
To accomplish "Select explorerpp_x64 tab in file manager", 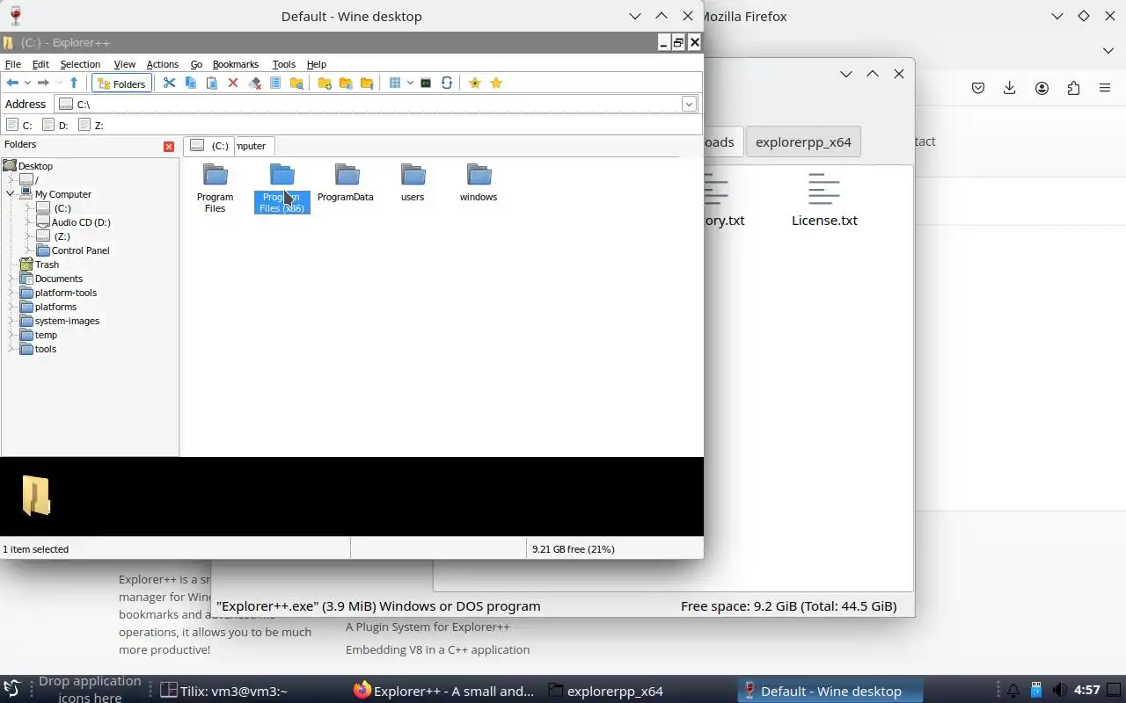I will [803, 141].
